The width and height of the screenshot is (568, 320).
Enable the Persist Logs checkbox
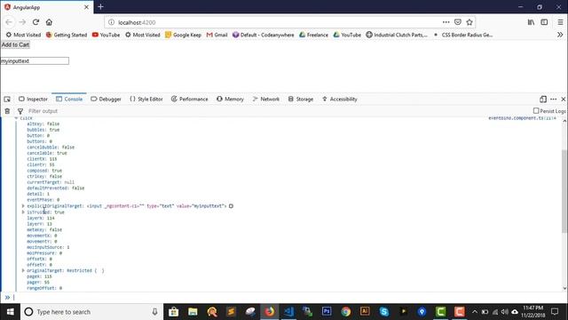point(536,110)
